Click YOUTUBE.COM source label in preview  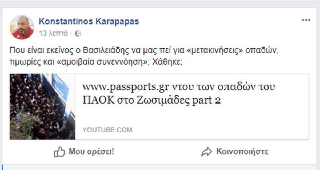coord(107,130)
